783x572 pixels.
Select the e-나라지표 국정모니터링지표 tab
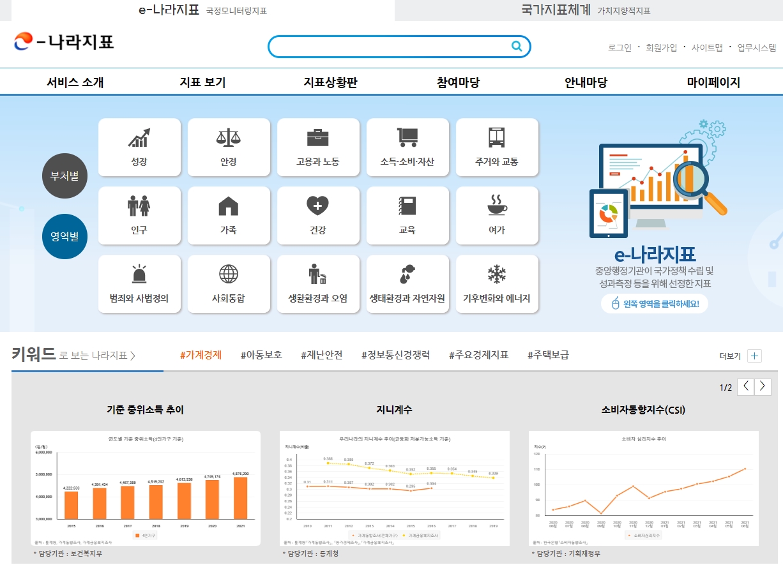202,10
